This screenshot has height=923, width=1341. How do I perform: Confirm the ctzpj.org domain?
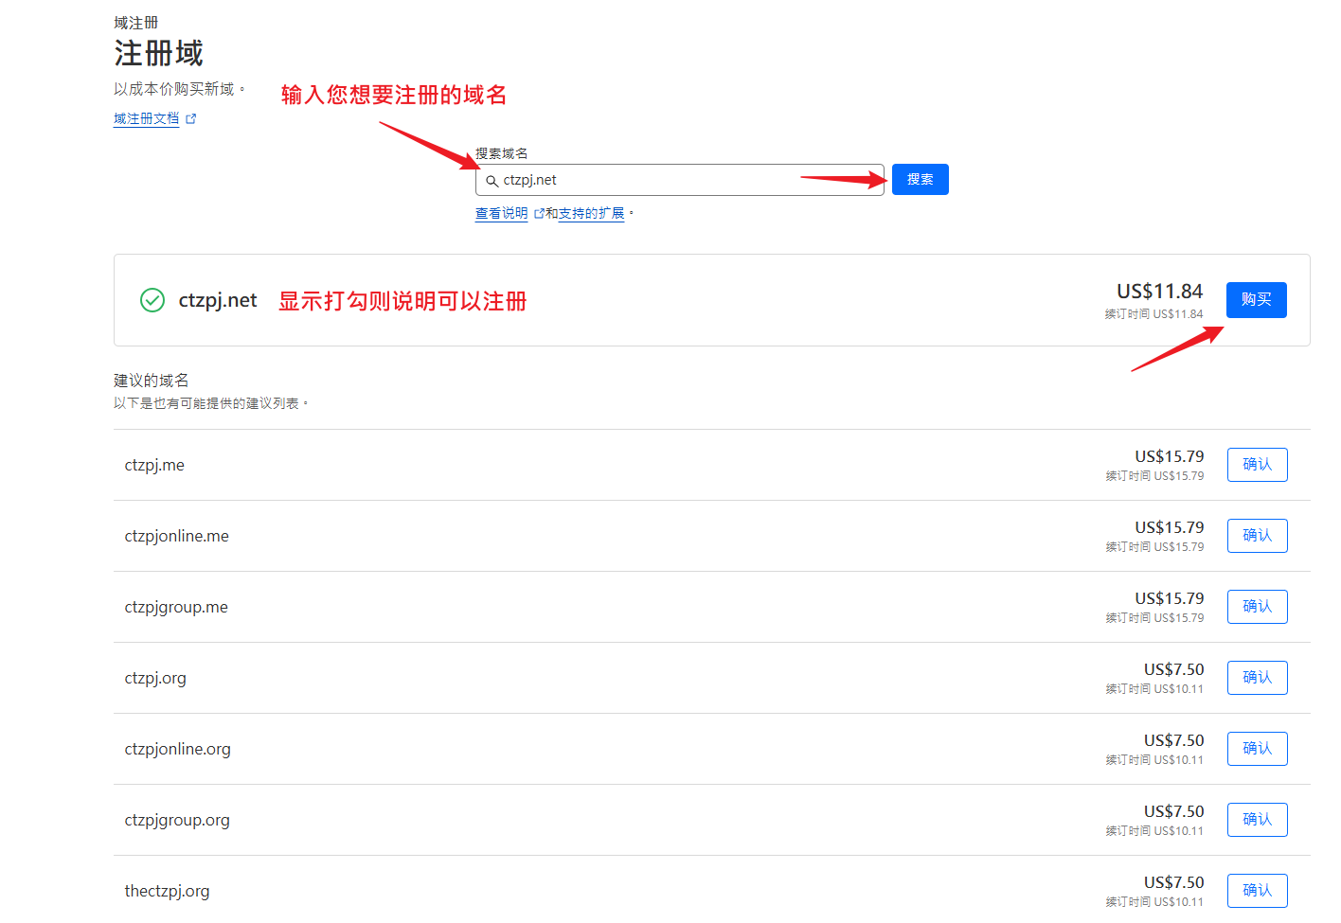click(x=1257, y=678)
